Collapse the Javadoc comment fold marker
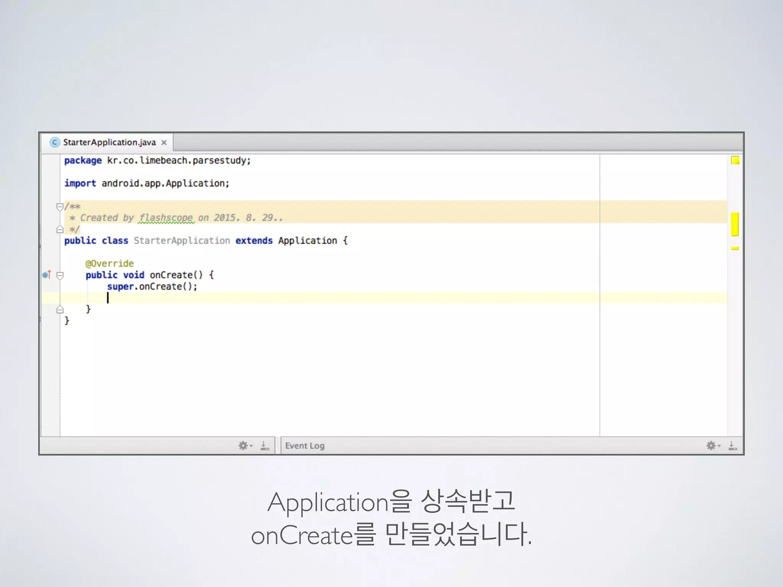The height and width of the screenshot is (587, 783). 60,207
